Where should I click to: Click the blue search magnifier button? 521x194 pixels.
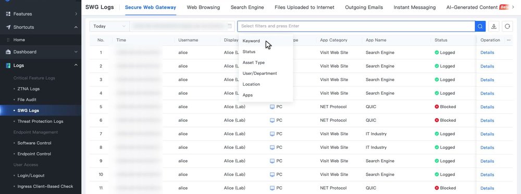coord(480,26)
